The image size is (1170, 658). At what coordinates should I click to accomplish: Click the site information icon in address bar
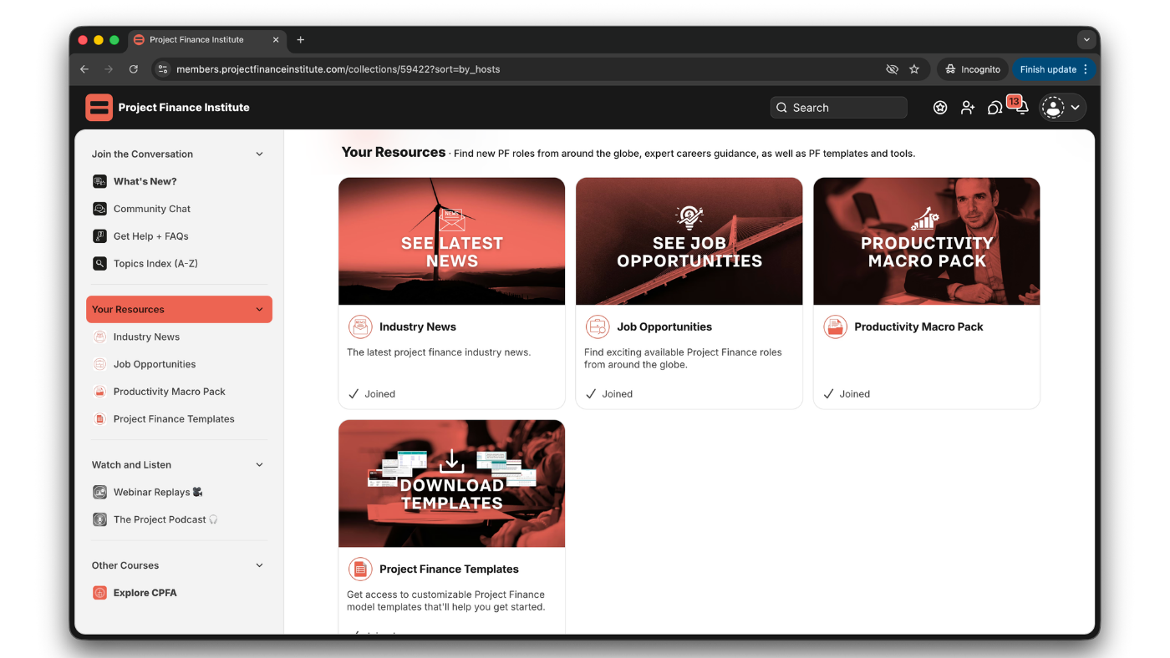click(x=163, y=69)
